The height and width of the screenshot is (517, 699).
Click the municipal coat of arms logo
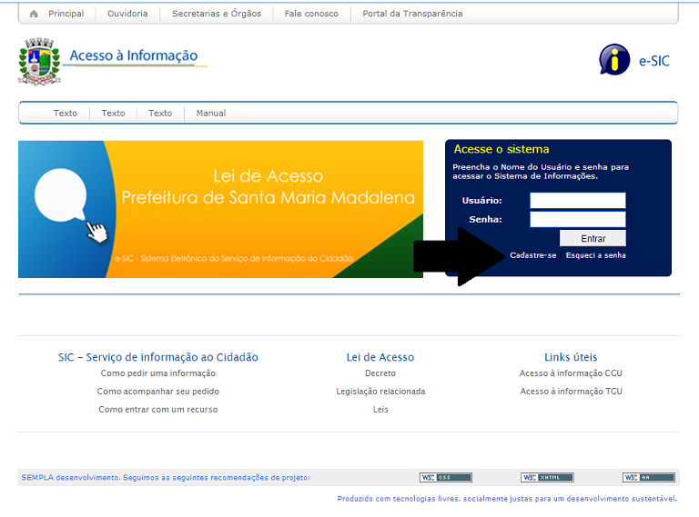37,62
